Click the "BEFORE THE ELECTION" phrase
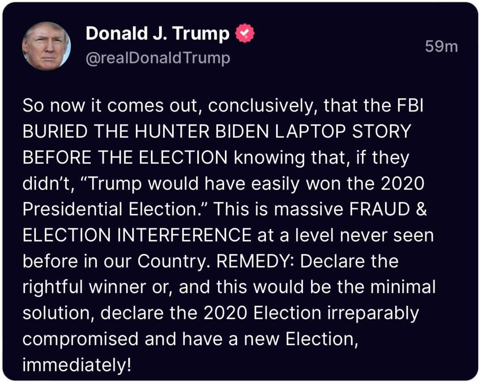 125,158
